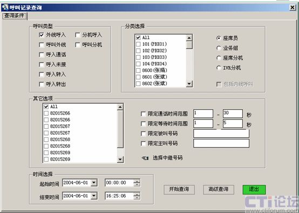Enable the 分机呼入 checkbox
The width and height of the screenshot is (299, 213).
[x=78, y=35]
